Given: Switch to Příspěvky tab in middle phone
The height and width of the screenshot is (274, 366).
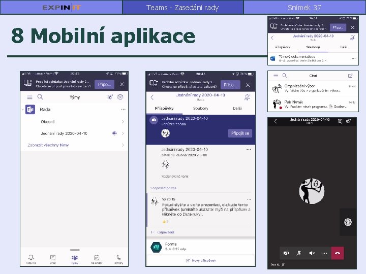Looking at the screenshot, I should [x=164, y=109].
